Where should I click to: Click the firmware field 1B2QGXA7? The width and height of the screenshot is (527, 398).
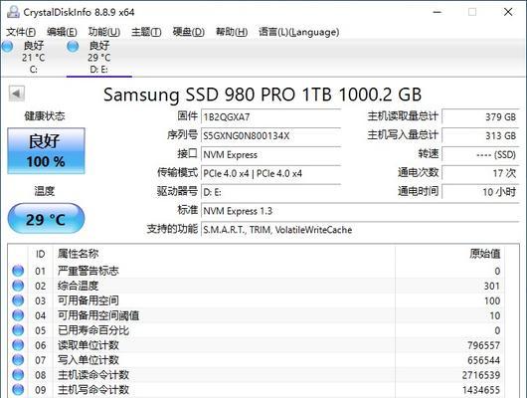click(270, 117)
